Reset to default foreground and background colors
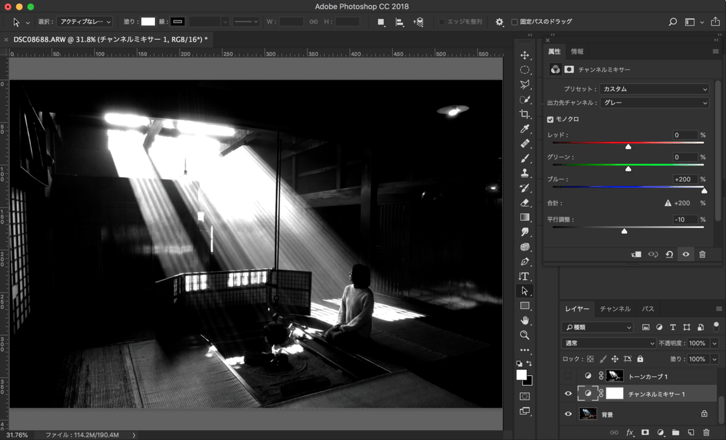726x440 pixels. click(x=519, y=364)
